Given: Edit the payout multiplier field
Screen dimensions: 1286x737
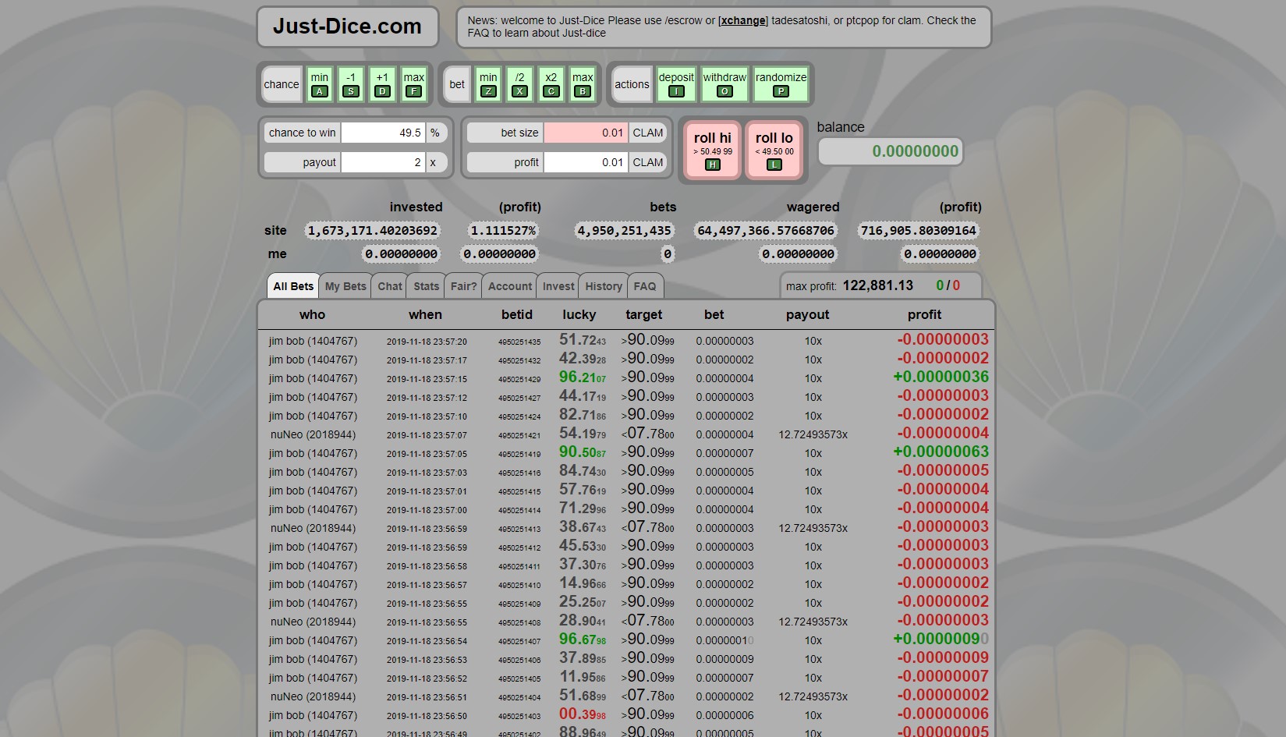Looking at the screenshot, I should tap(383, 162).
